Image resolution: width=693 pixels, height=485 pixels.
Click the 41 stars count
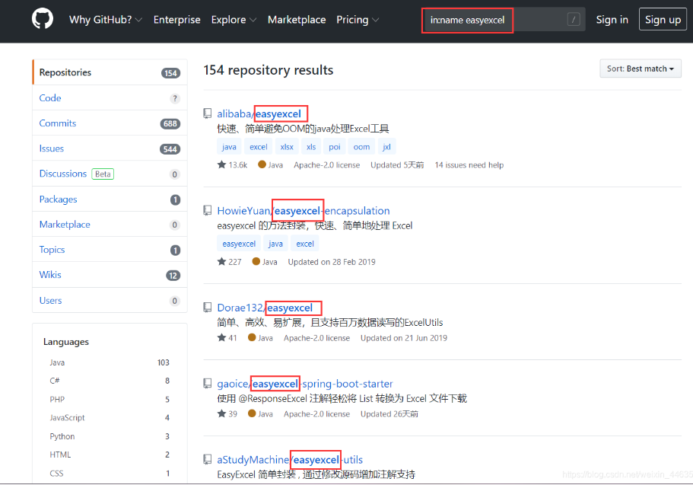point(227,338)
